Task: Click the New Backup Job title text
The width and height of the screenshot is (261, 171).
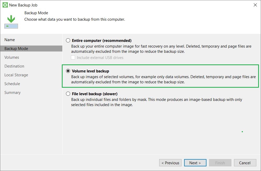Action: point(24,5)
